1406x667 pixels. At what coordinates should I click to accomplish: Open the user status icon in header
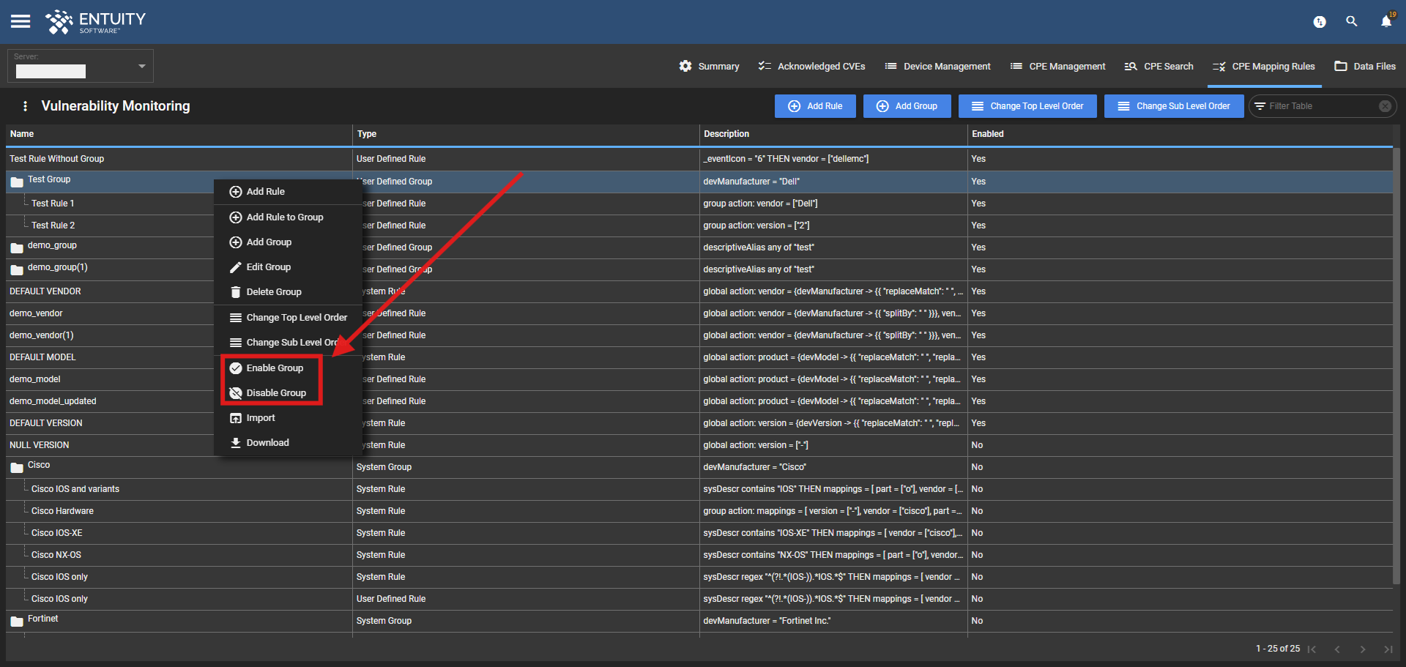pos(1320,22)
